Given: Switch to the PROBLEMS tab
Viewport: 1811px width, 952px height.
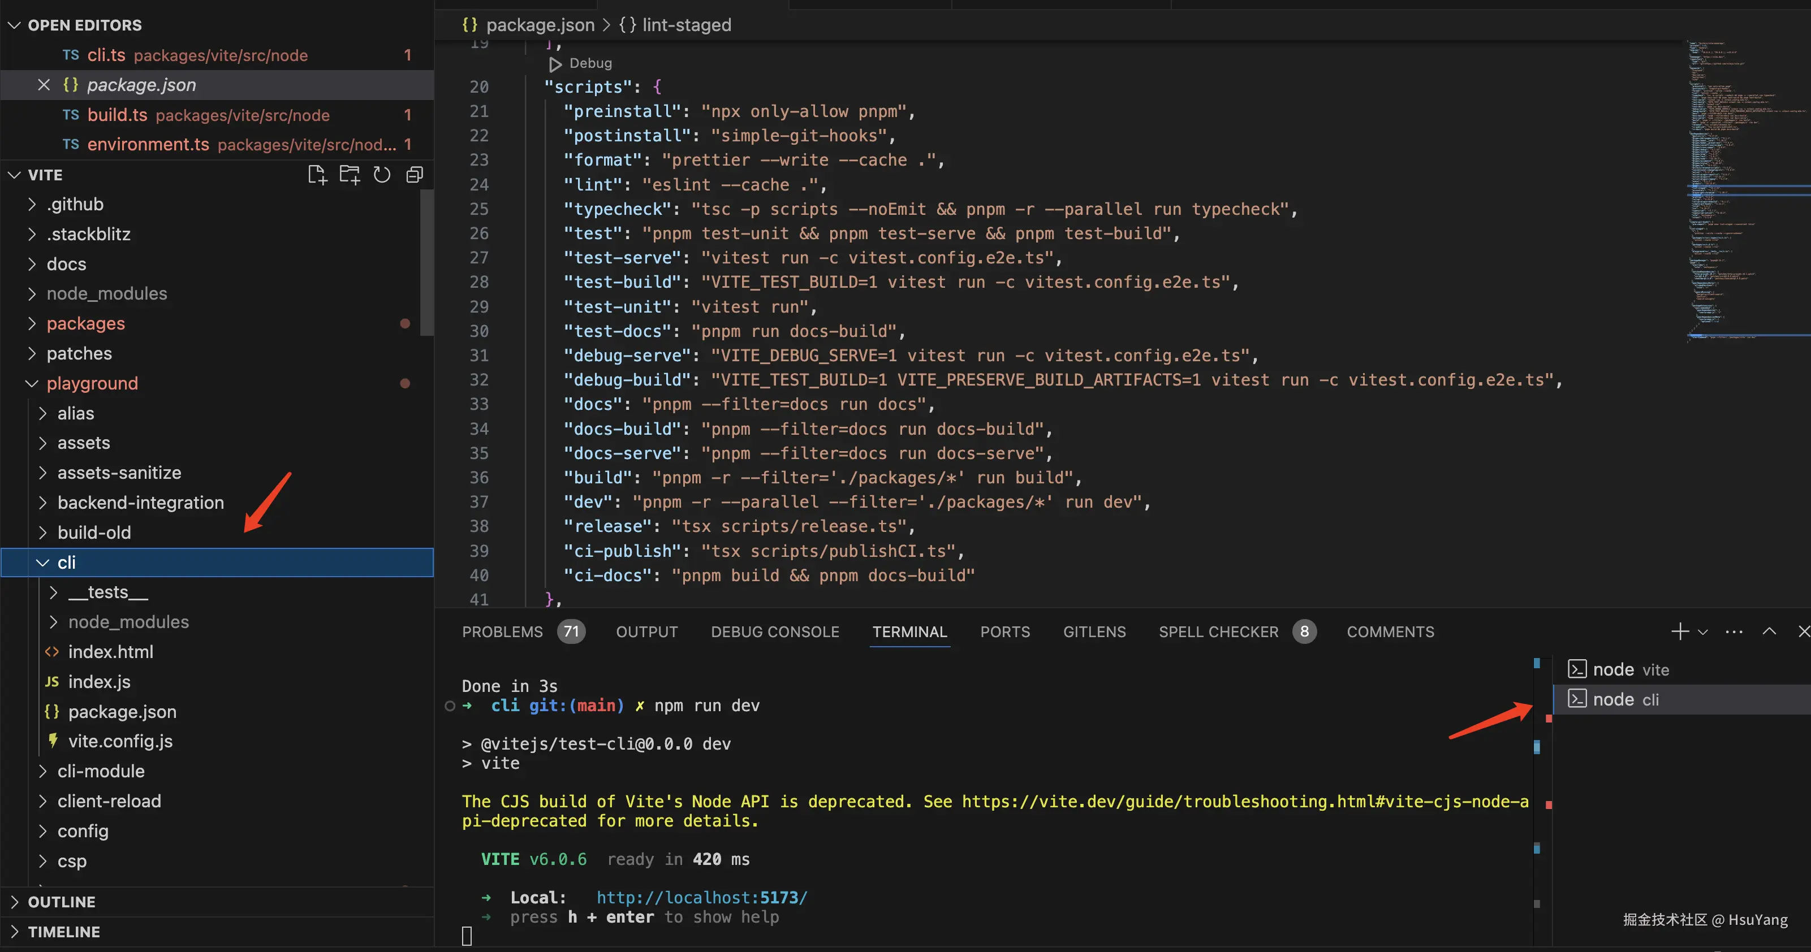Looking at the screenshot, I should [x=502, y=631].
